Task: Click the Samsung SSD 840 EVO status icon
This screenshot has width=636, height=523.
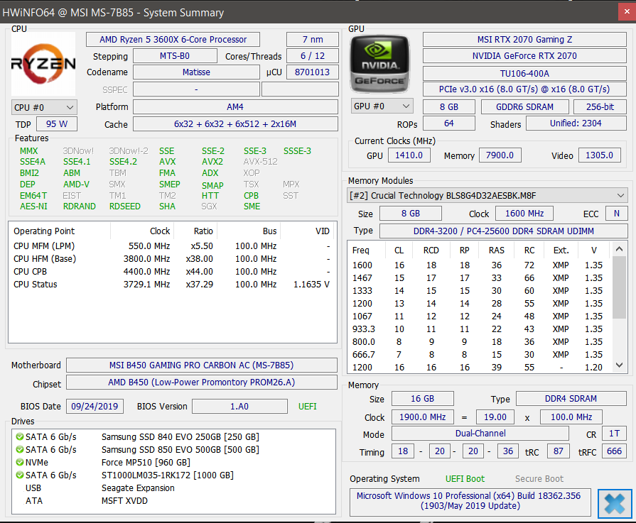Action: [19, 436]
